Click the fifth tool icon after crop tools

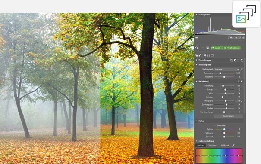pos(212,55)
